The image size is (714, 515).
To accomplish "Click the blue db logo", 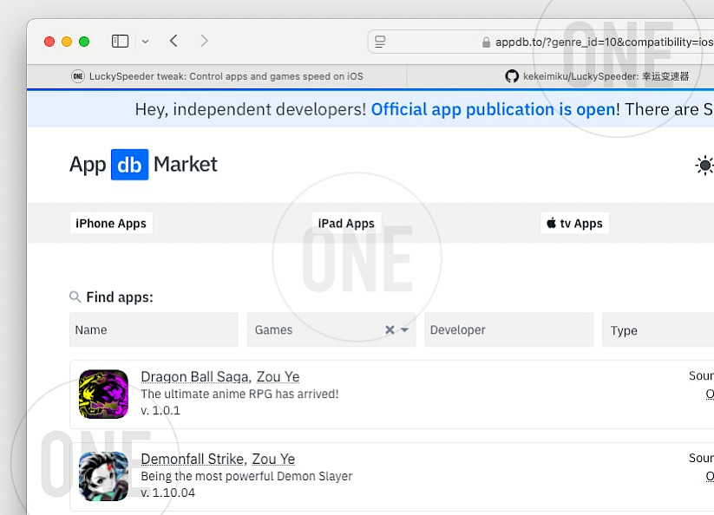I will point(130,165).
